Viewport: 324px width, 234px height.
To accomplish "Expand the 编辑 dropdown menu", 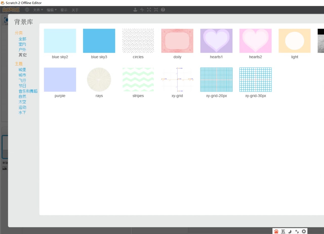I will coord(52,10).
